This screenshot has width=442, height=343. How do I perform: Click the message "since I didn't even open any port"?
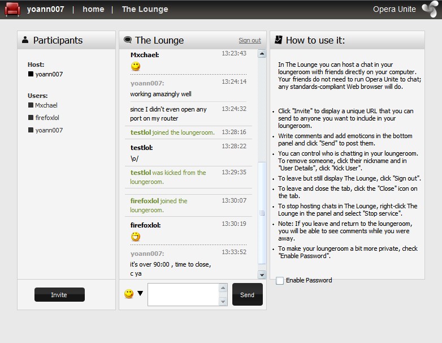(x=168, y=114)
